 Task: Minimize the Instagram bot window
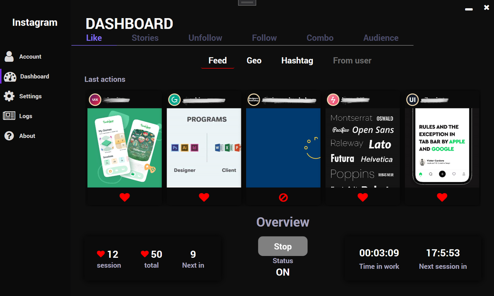468,9
